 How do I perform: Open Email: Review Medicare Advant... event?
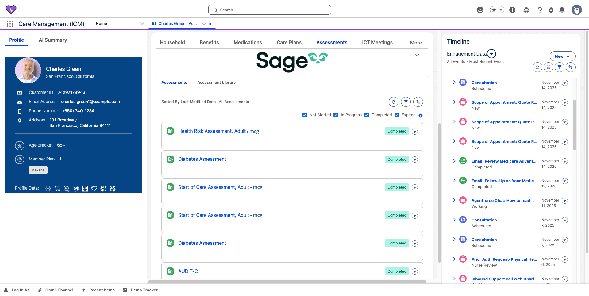pos(504,161)
